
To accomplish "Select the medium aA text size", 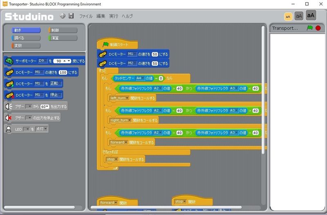I will pos(299,16).
